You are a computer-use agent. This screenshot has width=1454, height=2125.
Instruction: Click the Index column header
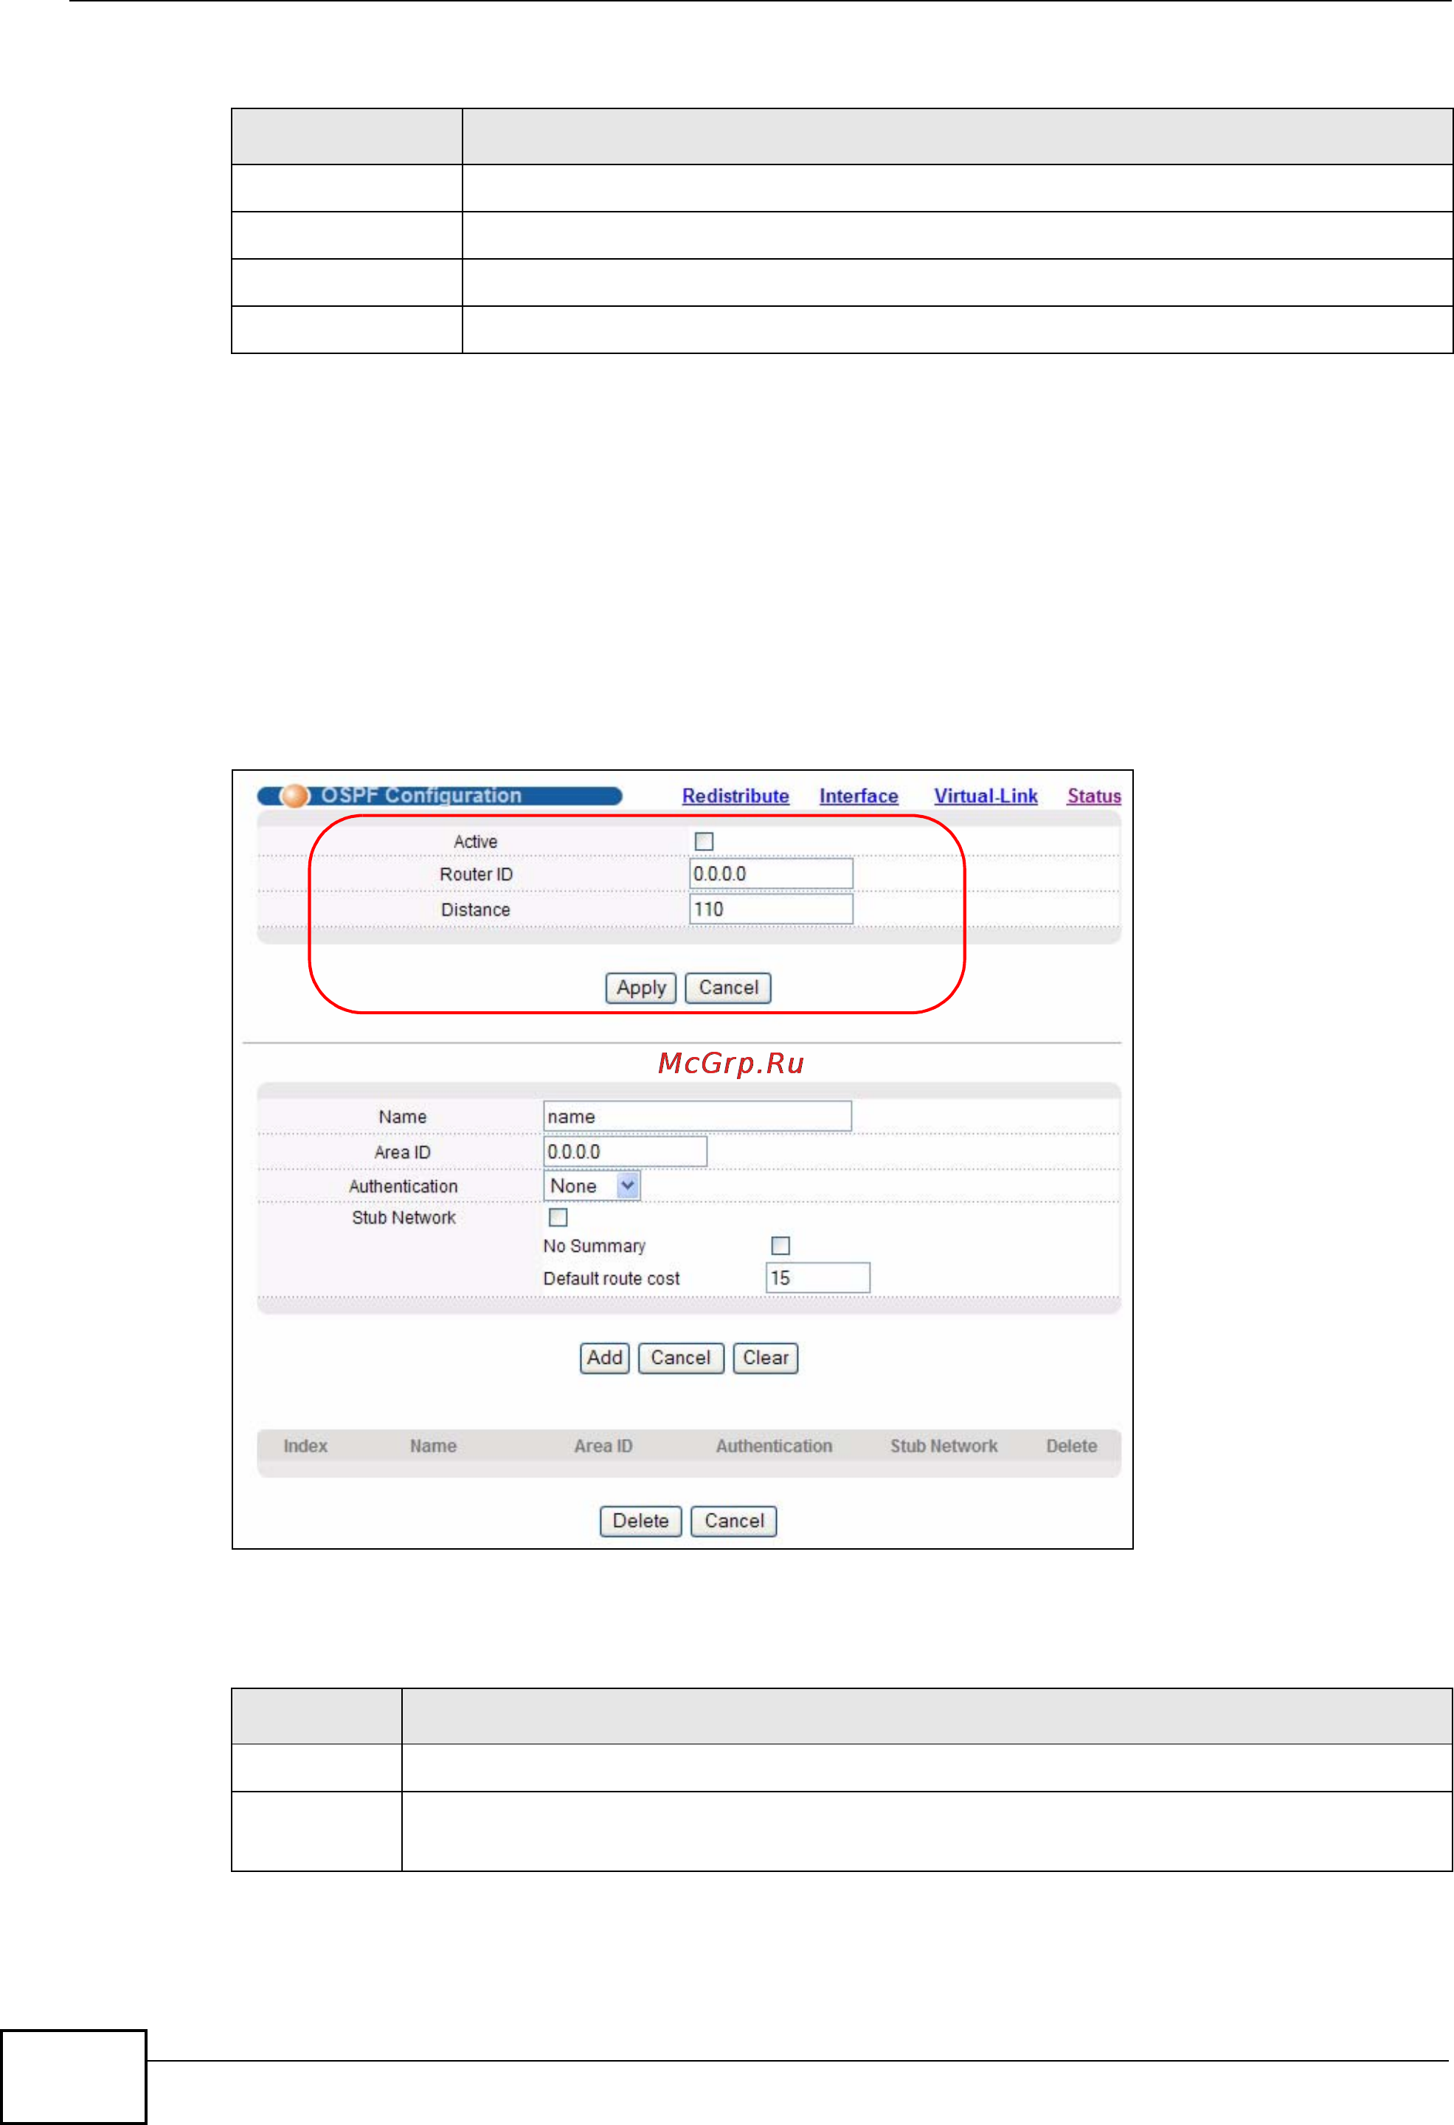(305, 1446)
